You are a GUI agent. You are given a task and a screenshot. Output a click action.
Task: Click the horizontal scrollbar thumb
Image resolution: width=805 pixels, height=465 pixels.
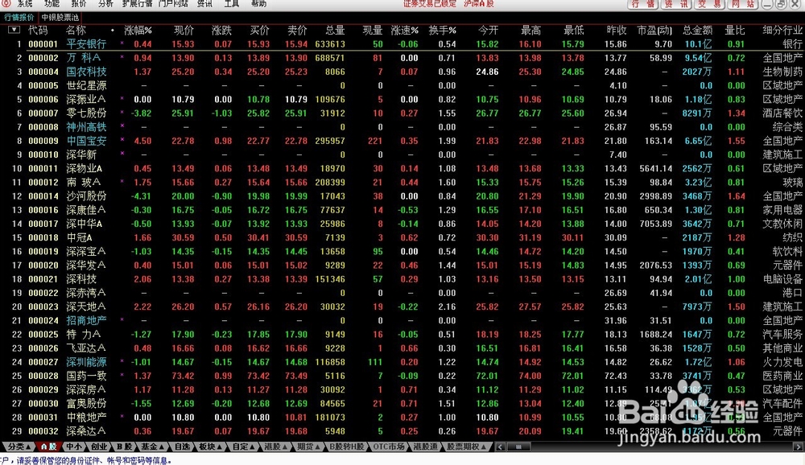click(x=518, y=447)
